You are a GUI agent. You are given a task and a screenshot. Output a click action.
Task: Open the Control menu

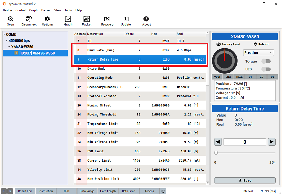pyautogui.click(x=20, y=10)
